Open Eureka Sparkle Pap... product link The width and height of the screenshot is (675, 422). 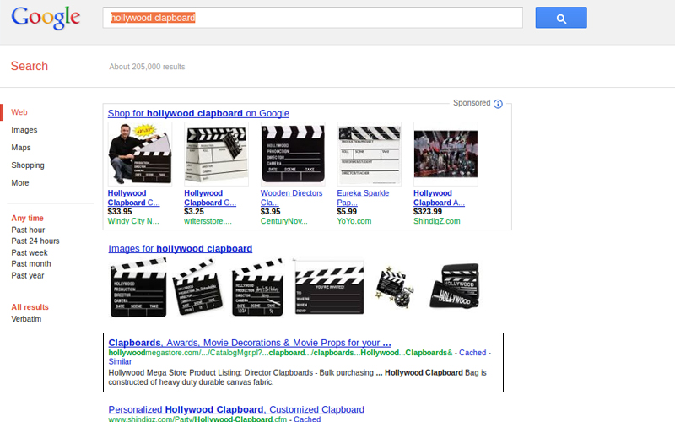pos(363,197)
